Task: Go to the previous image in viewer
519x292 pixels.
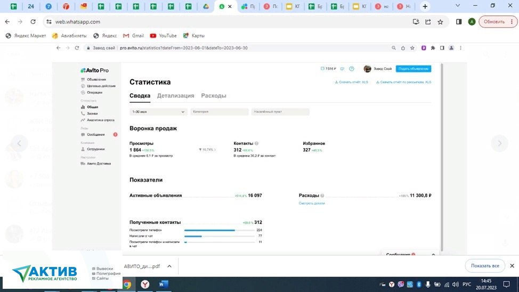Action: [20, 143]
